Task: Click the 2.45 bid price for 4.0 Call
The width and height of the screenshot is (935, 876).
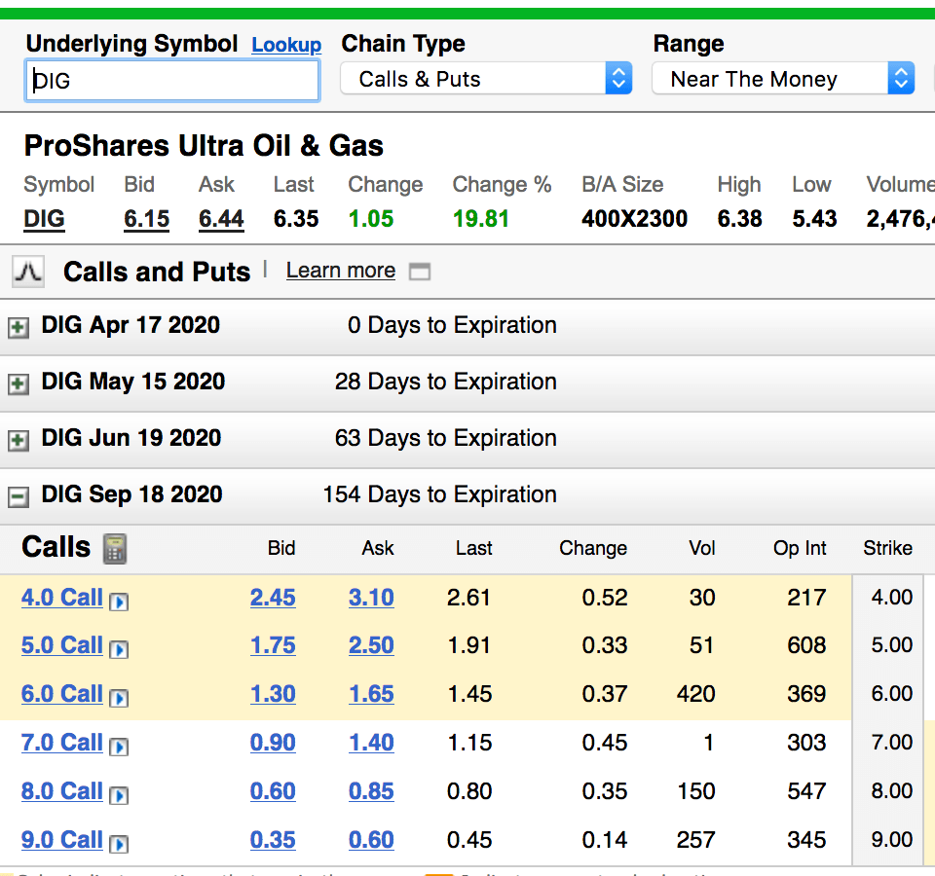Action: point(273,597)
